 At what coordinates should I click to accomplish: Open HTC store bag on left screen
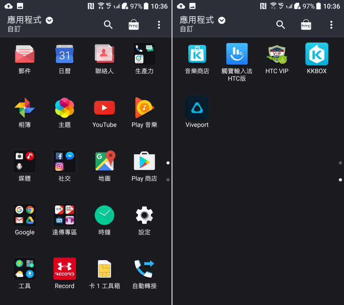tap(134, 25)
